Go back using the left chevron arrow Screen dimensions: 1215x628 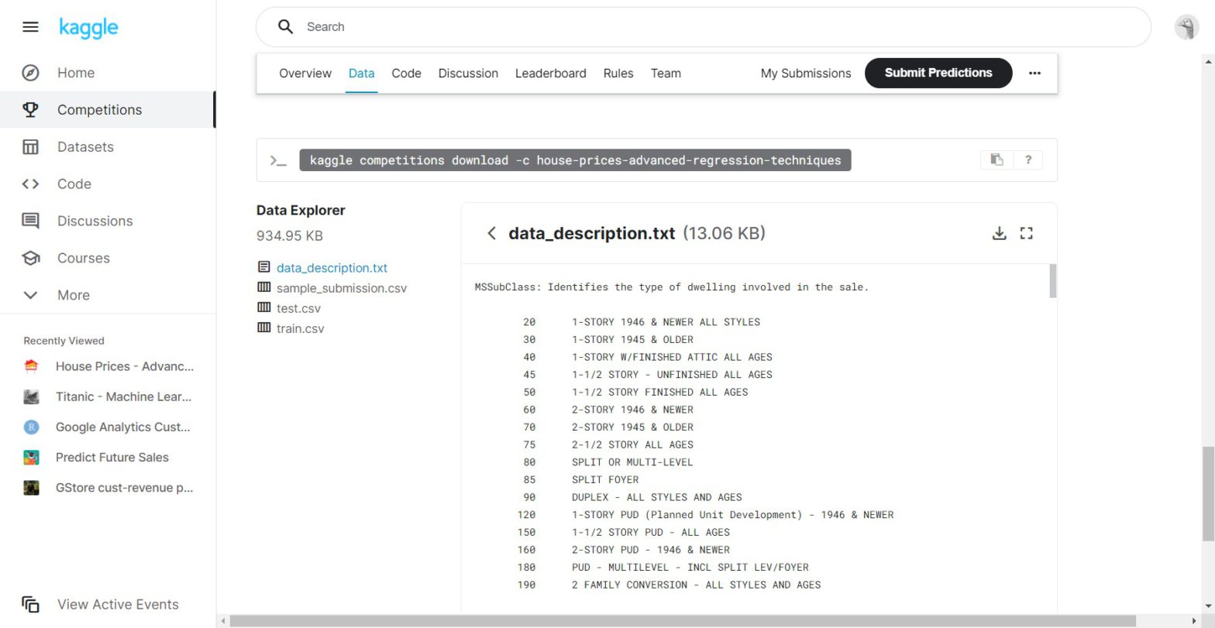point(491,233)
